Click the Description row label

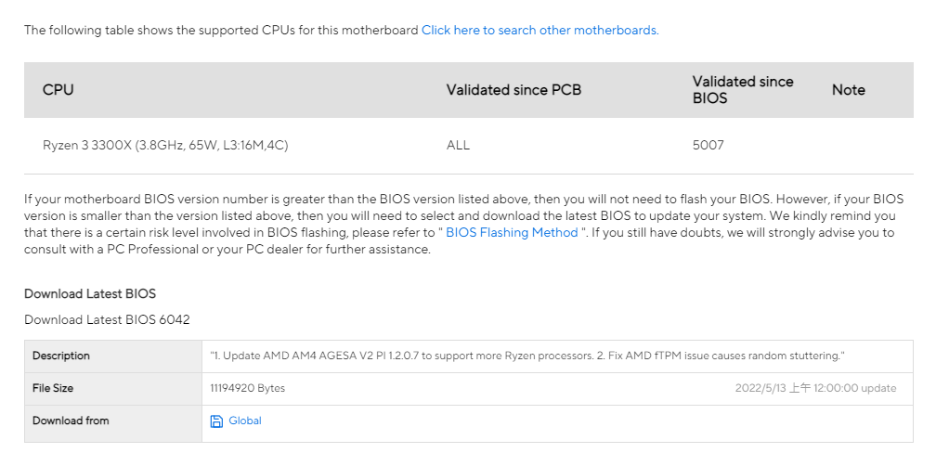pos(61,356)
